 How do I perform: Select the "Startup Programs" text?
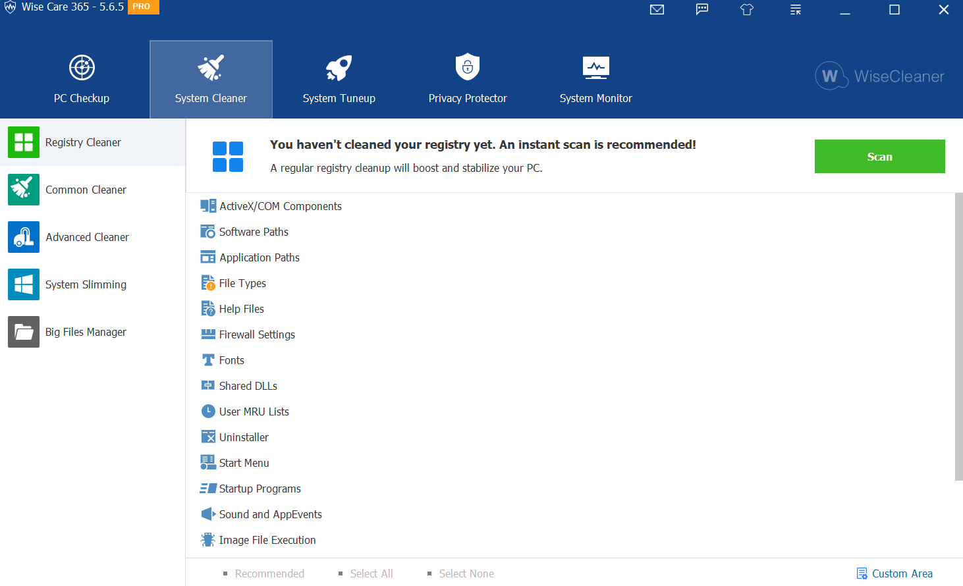(260, 489)
